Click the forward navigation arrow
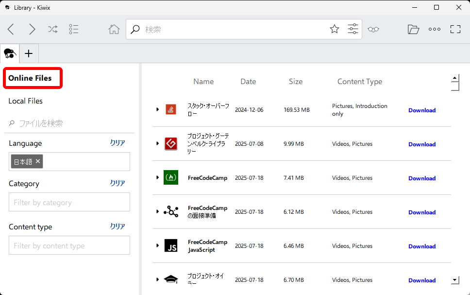Screen dimensions: 470x295 pyautogui.click(x=32, y=29)
